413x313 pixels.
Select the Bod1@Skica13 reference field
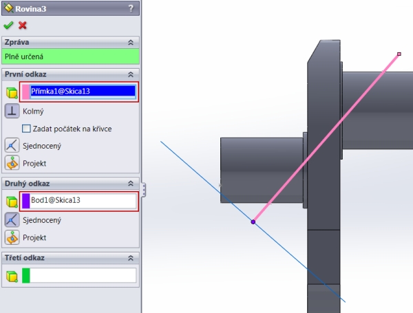(x=83, y=201)
